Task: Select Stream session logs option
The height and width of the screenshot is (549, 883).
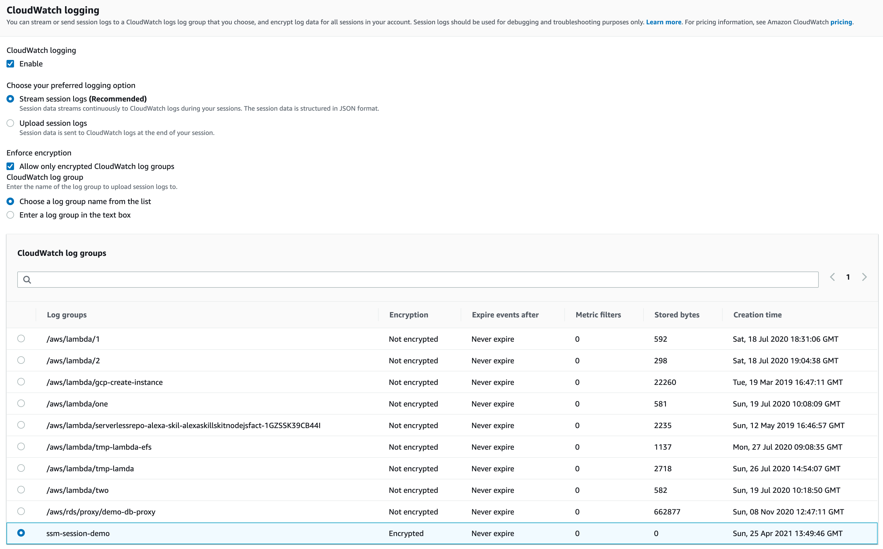Action: 10,99
